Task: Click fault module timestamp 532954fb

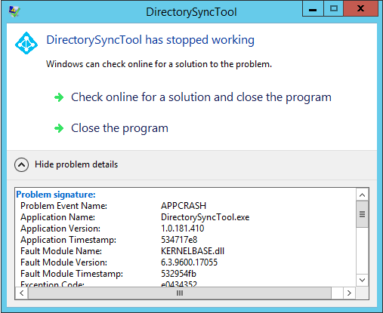Action: tap(178, 274)
